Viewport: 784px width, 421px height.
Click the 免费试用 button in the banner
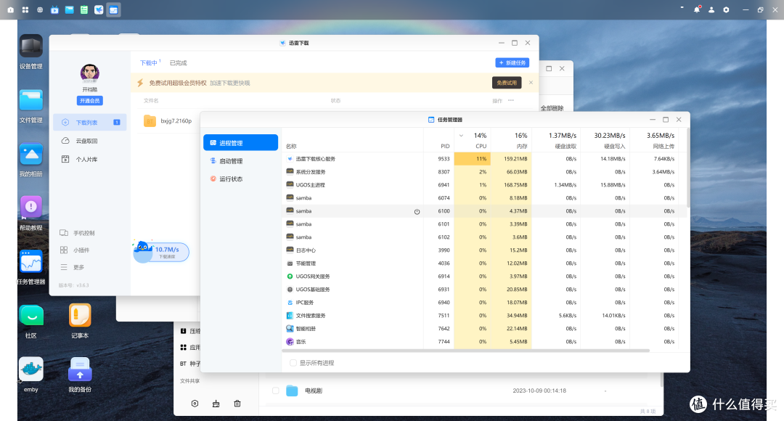507,83
